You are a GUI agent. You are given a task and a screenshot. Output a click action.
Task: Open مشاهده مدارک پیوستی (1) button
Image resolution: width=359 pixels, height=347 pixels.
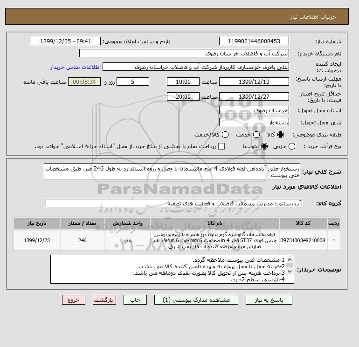coord(196,300)
